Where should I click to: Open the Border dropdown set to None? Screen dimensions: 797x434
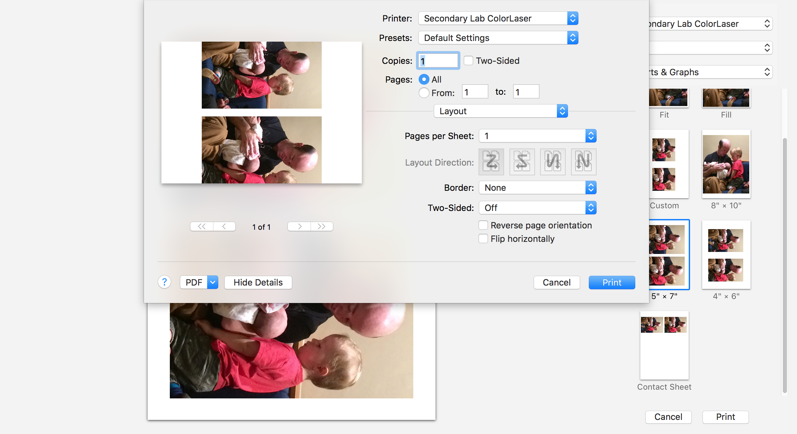coord(537,187)
